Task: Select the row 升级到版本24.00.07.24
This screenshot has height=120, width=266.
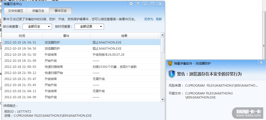Action: pyautogui.click(x=81, y=55)
